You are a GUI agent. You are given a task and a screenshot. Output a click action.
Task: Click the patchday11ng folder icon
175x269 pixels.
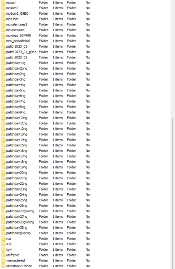point(3,123)
